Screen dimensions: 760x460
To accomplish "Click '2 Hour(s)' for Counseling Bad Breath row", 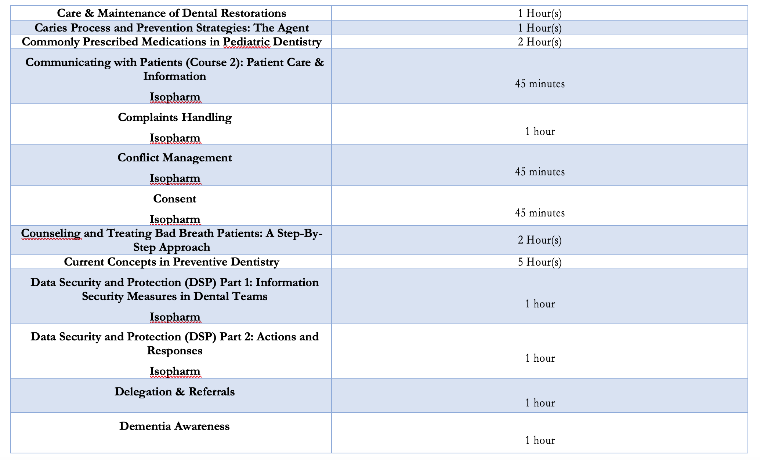I will 540,240.
